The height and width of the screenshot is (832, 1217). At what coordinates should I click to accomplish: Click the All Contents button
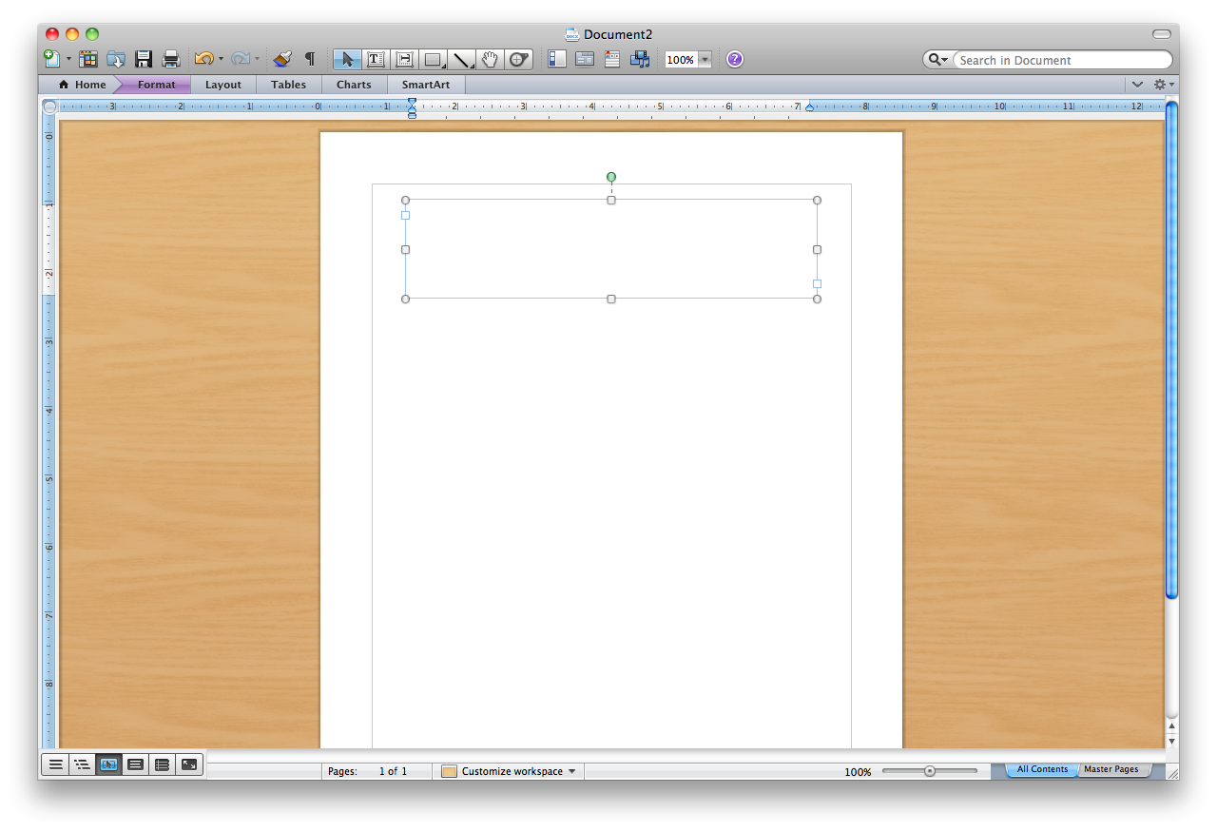[1042, 769]
